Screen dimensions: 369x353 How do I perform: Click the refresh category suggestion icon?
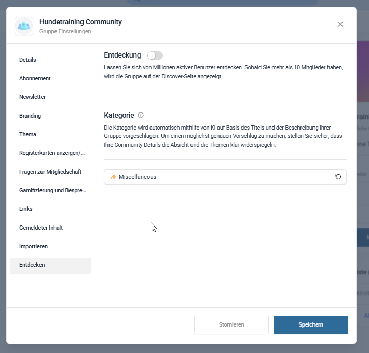pyautogui.click(x=338, y=177)
